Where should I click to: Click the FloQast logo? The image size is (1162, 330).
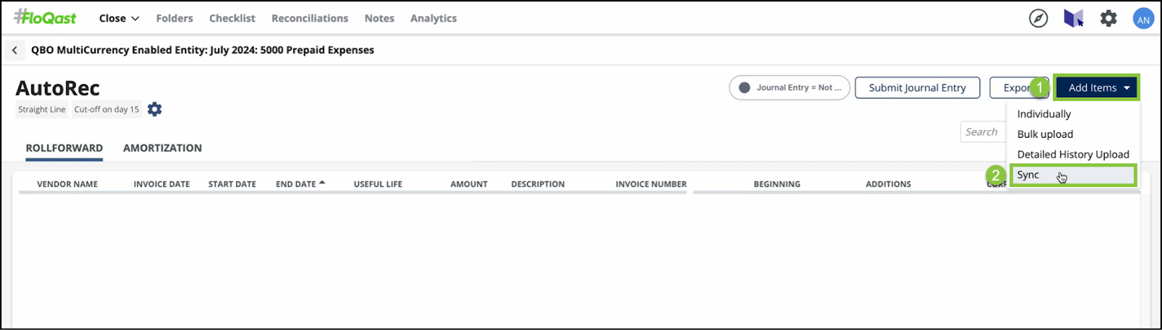(45, 17)
